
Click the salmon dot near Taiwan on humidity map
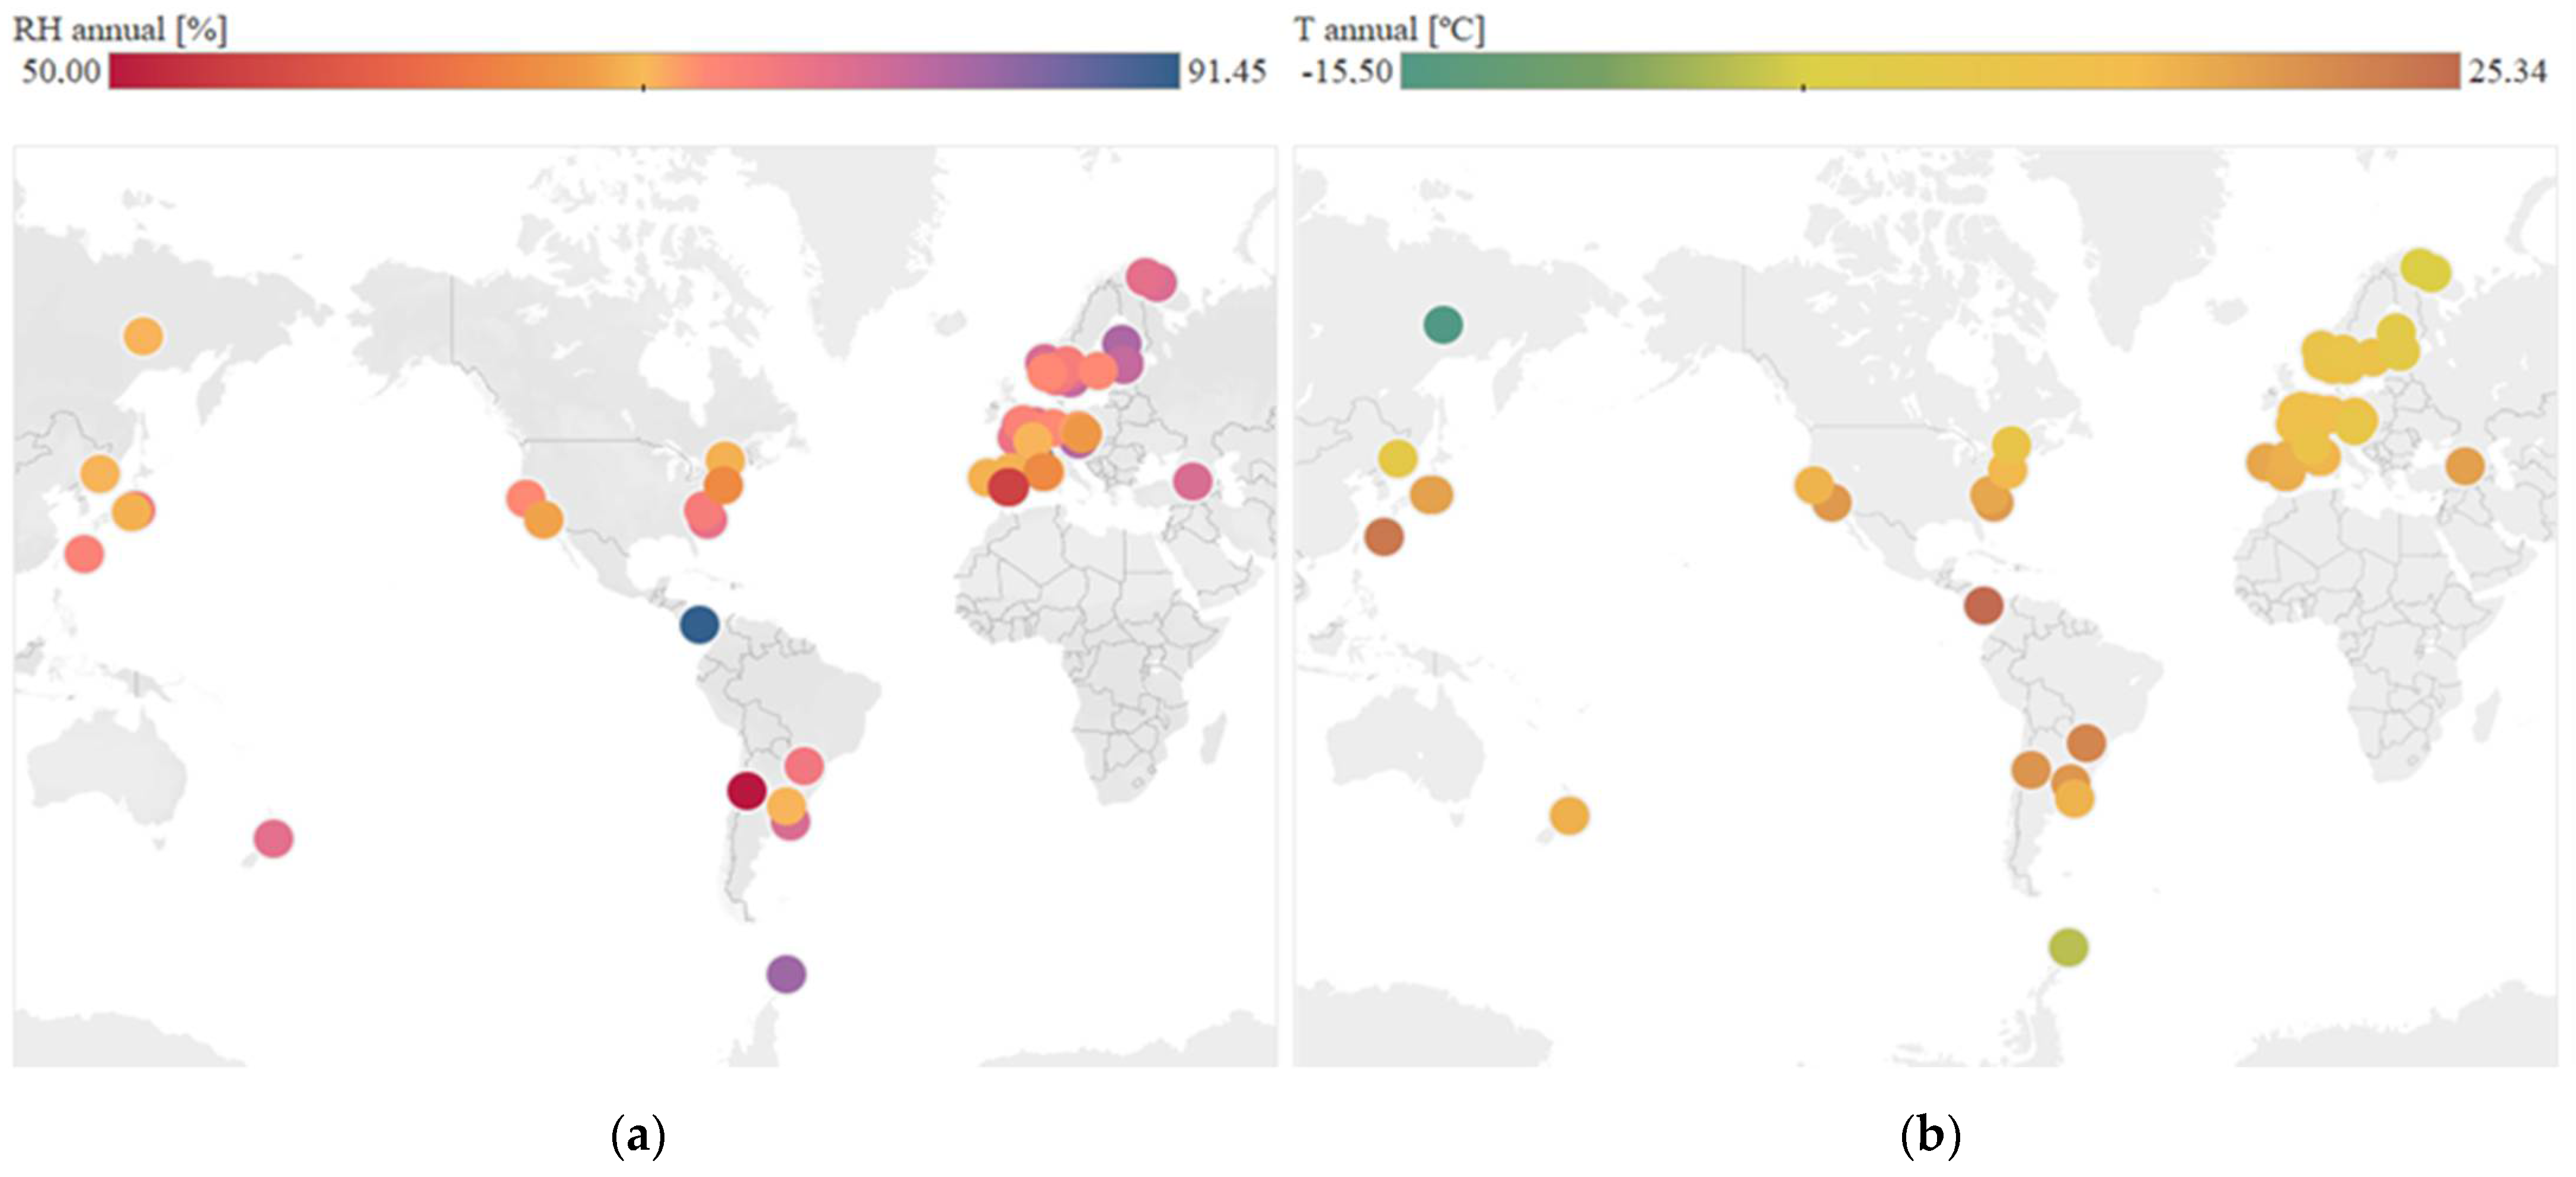point(84,553)
